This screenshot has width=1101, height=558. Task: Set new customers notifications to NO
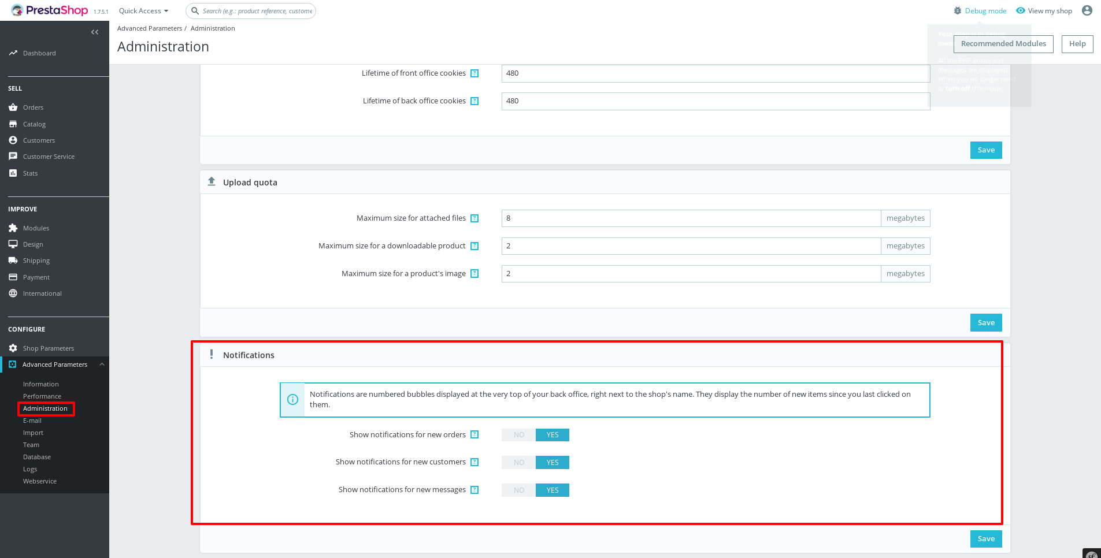[x=519, y=463]
